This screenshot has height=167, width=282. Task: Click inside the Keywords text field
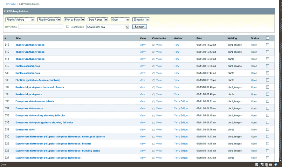pyautogui.click(x=41, y=27)
